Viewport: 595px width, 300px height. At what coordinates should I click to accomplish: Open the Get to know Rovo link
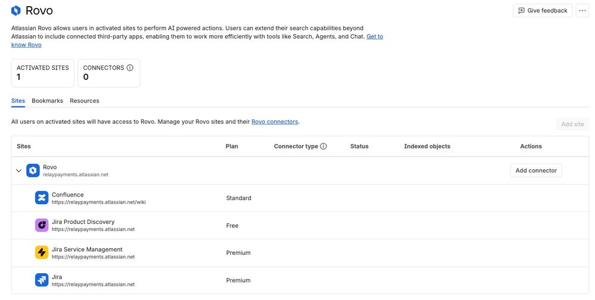pyautogui.click(x=375, y=36)
